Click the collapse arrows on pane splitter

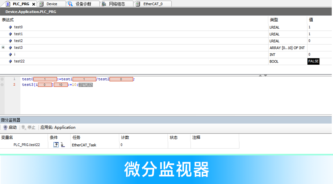click(263, 75)
